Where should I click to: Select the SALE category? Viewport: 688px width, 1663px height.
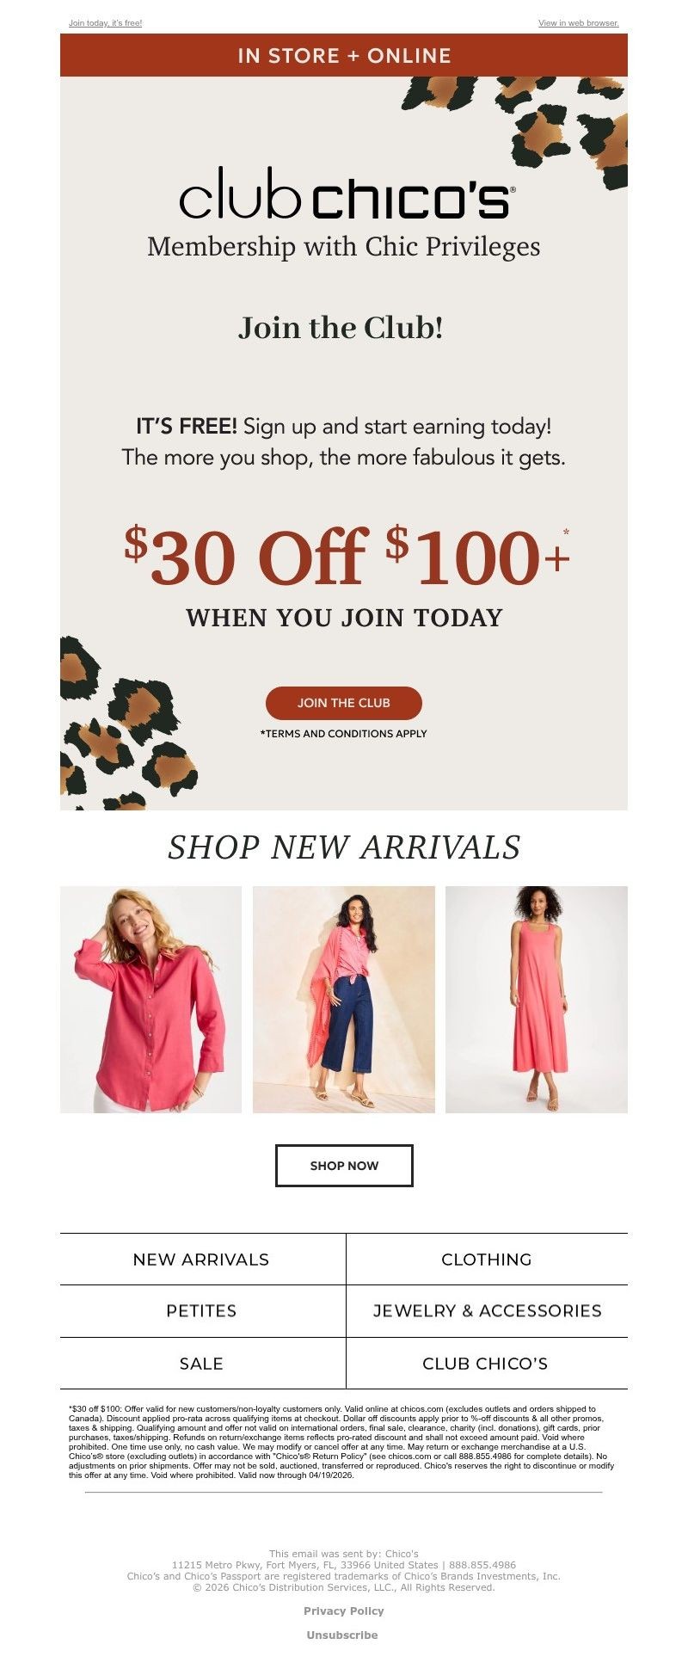tap(201, 1364)
